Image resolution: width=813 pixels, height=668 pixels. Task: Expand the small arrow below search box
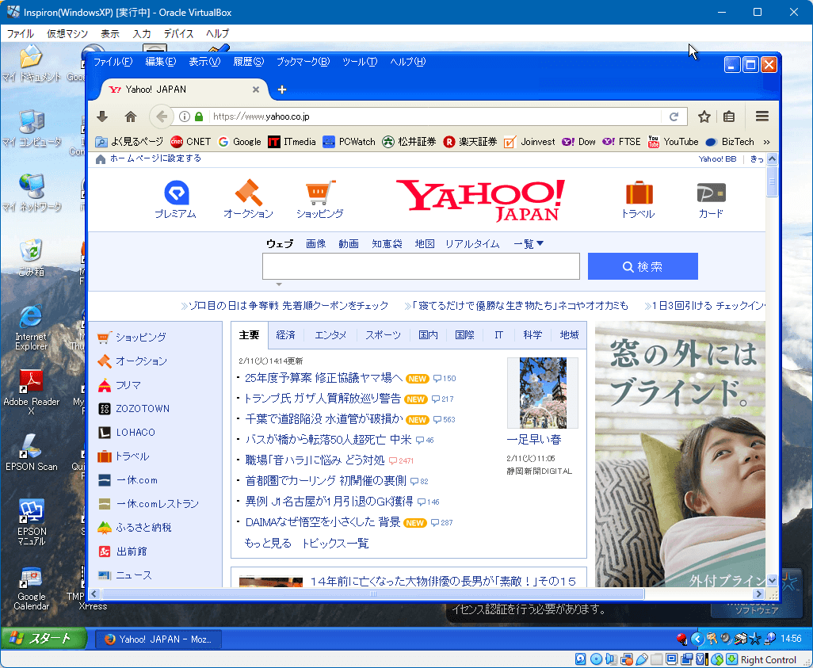[x=279, y=284]
